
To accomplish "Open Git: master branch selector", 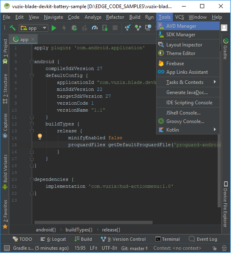I will pos(134,248).
